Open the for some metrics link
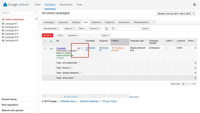 click(x=71, y=97)
